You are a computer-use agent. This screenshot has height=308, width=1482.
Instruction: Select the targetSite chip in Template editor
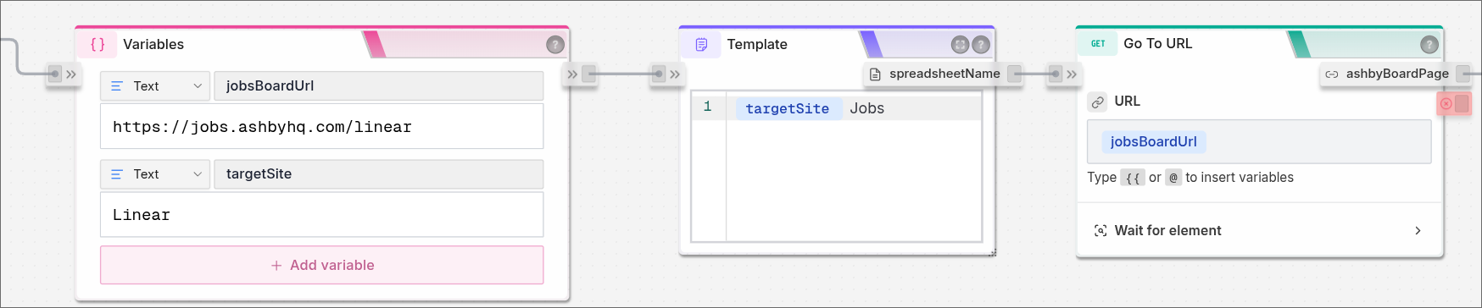click(x=788, y=108)
